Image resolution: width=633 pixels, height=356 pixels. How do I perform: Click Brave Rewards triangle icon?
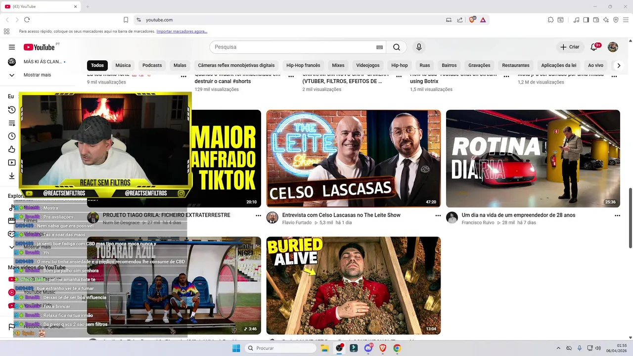tap(483, 20)
